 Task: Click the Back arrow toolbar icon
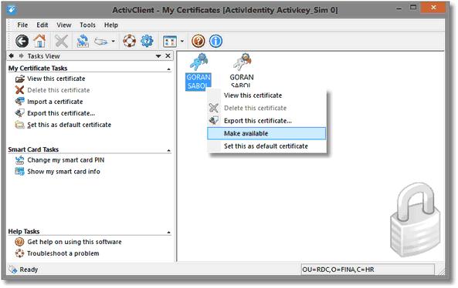tap(22, 41)
